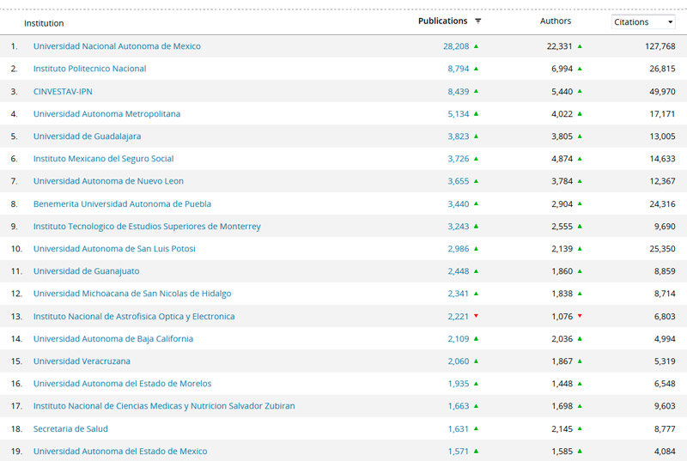
Task: Open Universidad de Guadalajara link
Action: point(88,136)
